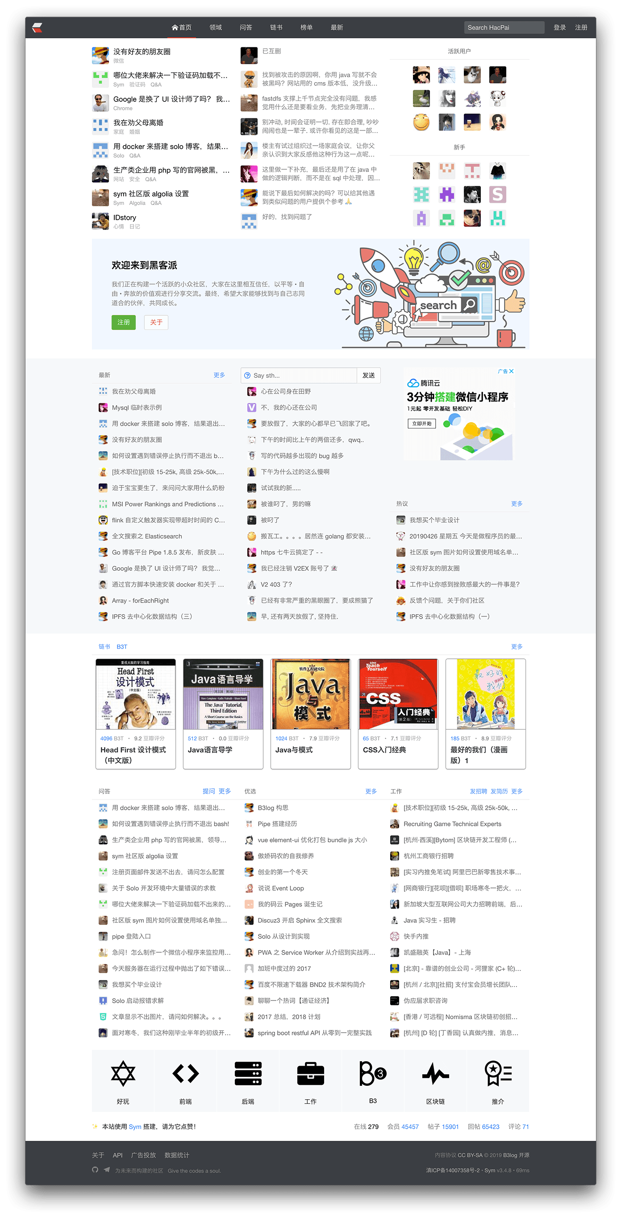621x1218 pixels.
Task: Open the 工作 briefcase icon
Action: pos(311,1074)
